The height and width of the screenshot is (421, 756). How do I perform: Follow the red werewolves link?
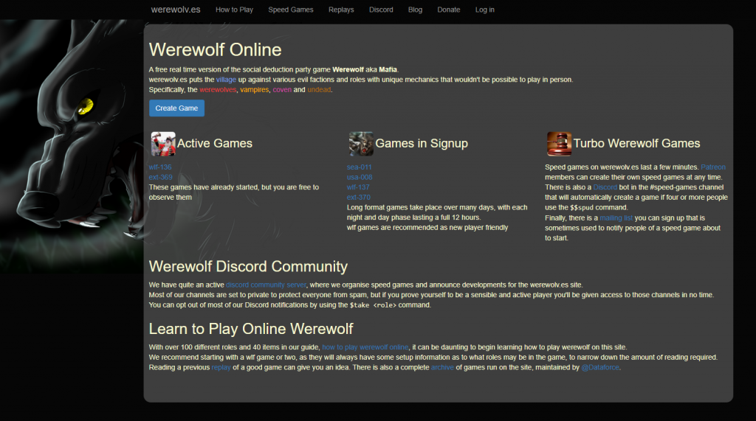point(218,90)
